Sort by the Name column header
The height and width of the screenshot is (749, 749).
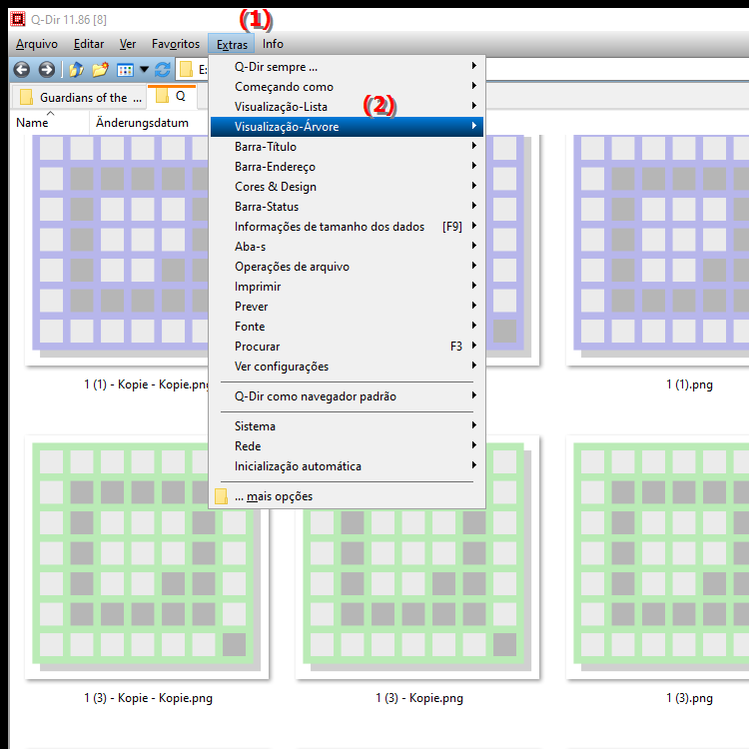coord(50,123)
